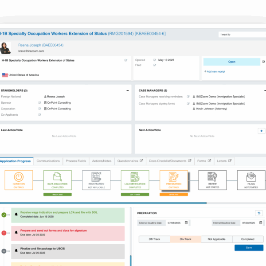Open External Deadline Date calendar picker
The height and width of the screenshot is (266, 266).
[x=186, y=223]
